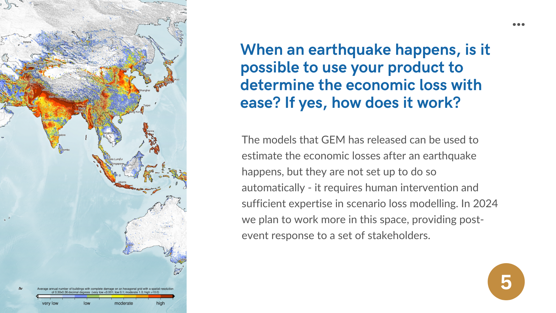
Task: Click the legend caption about average annual buildings
Action: point(105,290)
